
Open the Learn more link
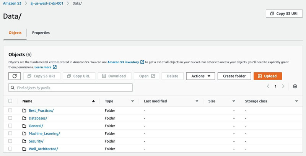click(43, 67)
